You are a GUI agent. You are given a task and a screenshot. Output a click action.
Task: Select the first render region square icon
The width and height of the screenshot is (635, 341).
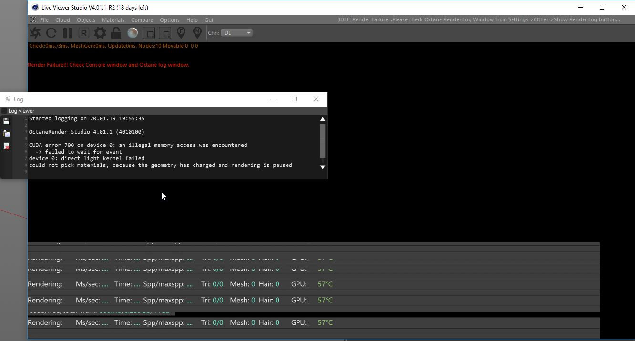(x=149, y=33)
